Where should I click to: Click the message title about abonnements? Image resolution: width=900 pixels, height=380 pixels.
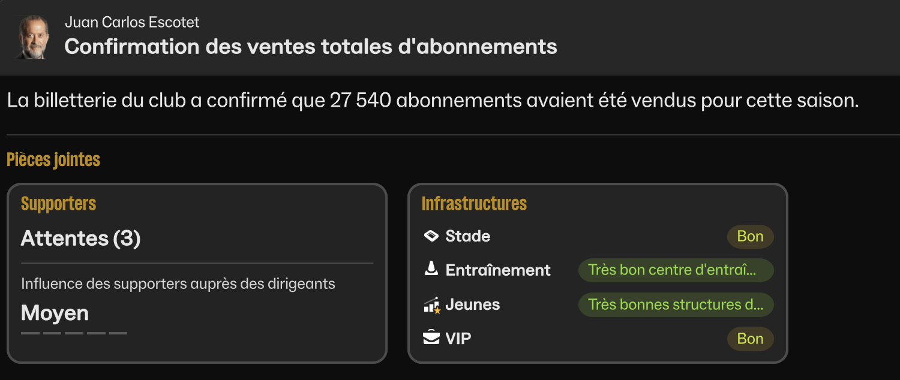311,47
